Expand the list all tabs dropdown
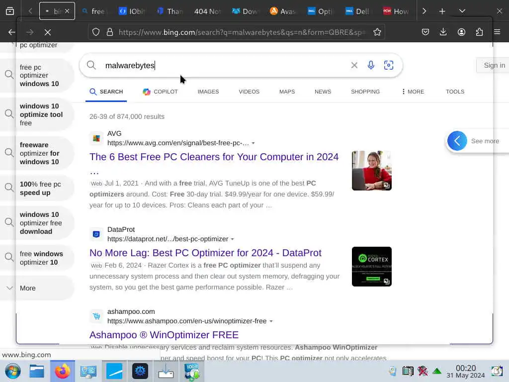The width and height of the screenshot is (509, 382). pyautogui.click(x=462, y=11)
